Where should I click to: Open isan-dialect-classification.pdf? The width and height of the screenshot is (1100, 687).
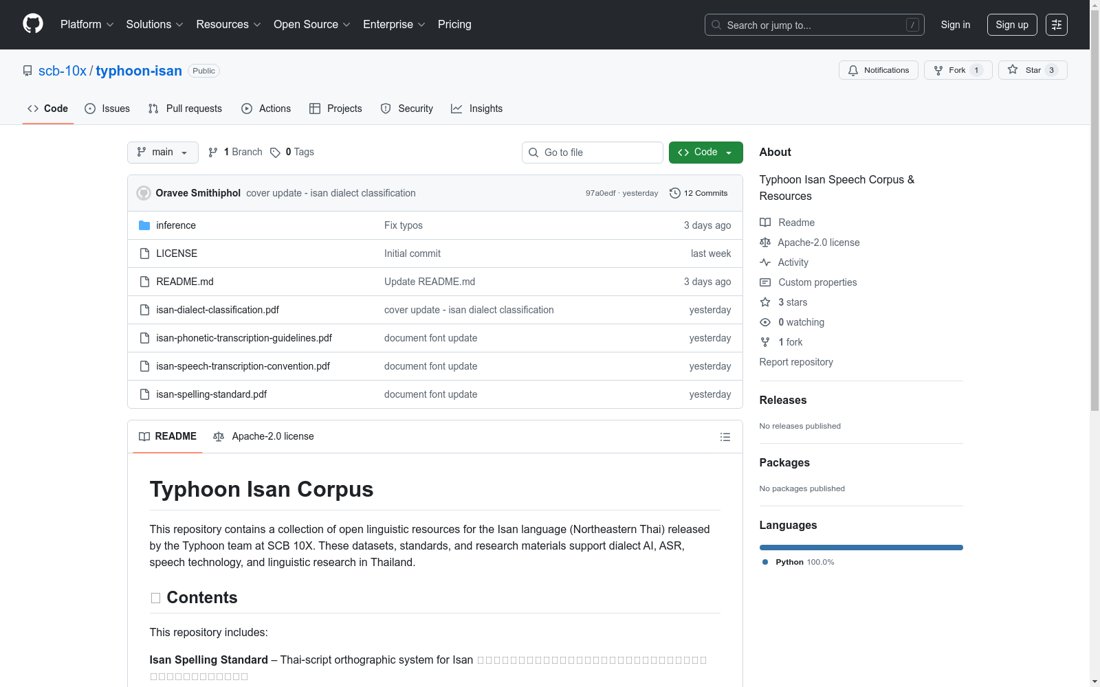tap(217, 310)
